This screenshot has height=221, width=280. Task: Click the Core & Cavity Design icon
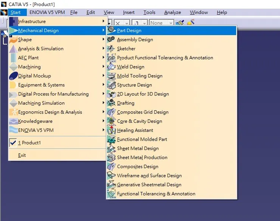pyautogui.click(x=111, y=121)
